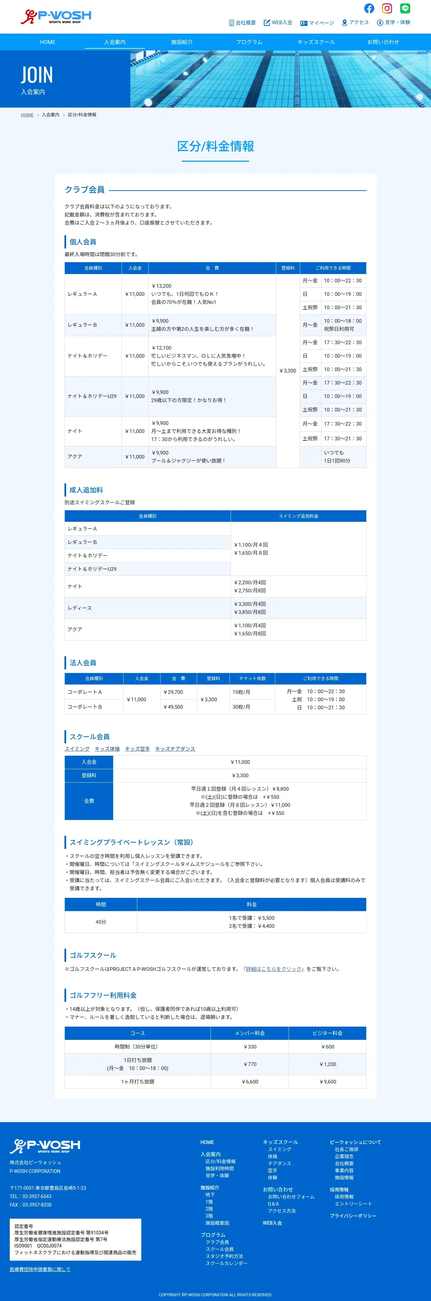Jump to スイミング school link
This screenshot has height=1301, width=431.
77,748
